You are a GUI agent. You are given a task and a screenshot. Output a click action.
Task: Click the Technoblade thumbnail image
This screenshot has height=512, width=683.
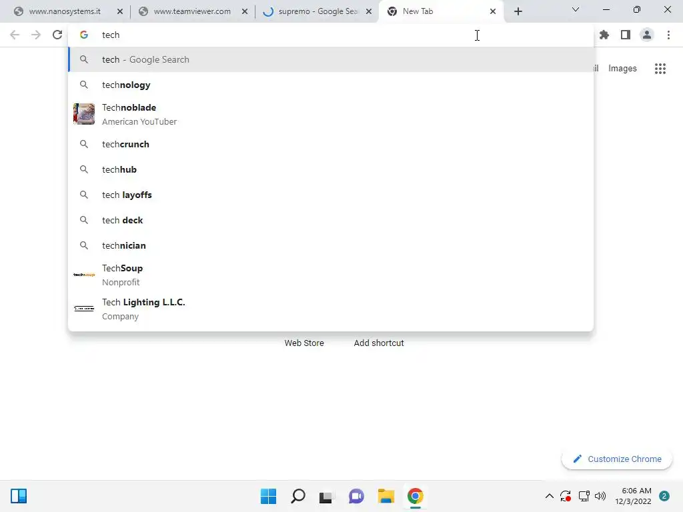(84, 114)
